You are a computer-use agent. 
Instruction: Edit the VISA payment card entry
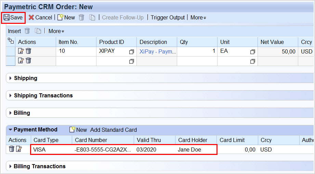[19, 149]
